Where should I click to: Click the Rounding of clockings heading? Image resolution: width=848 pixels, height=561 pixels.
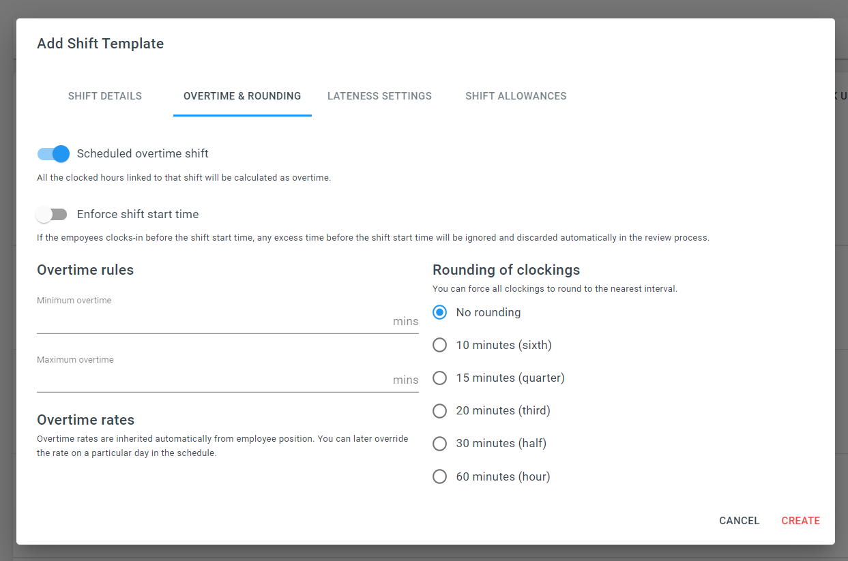point(506,270)
